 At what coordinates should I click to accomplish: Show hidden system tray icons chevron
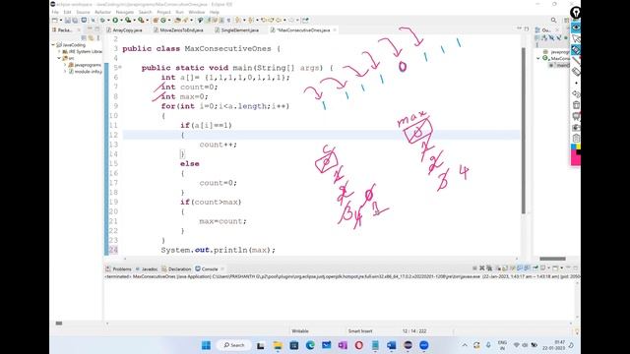465,345
